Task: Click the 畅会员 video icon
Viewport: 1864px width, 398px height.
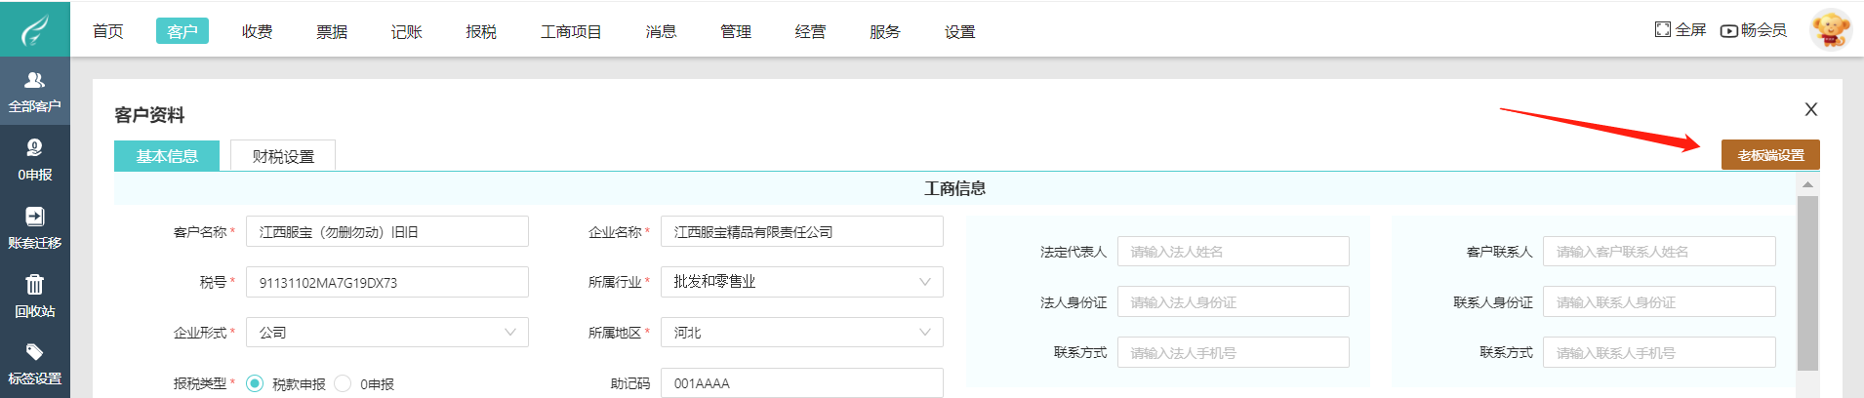Action: coord(1728,31)
